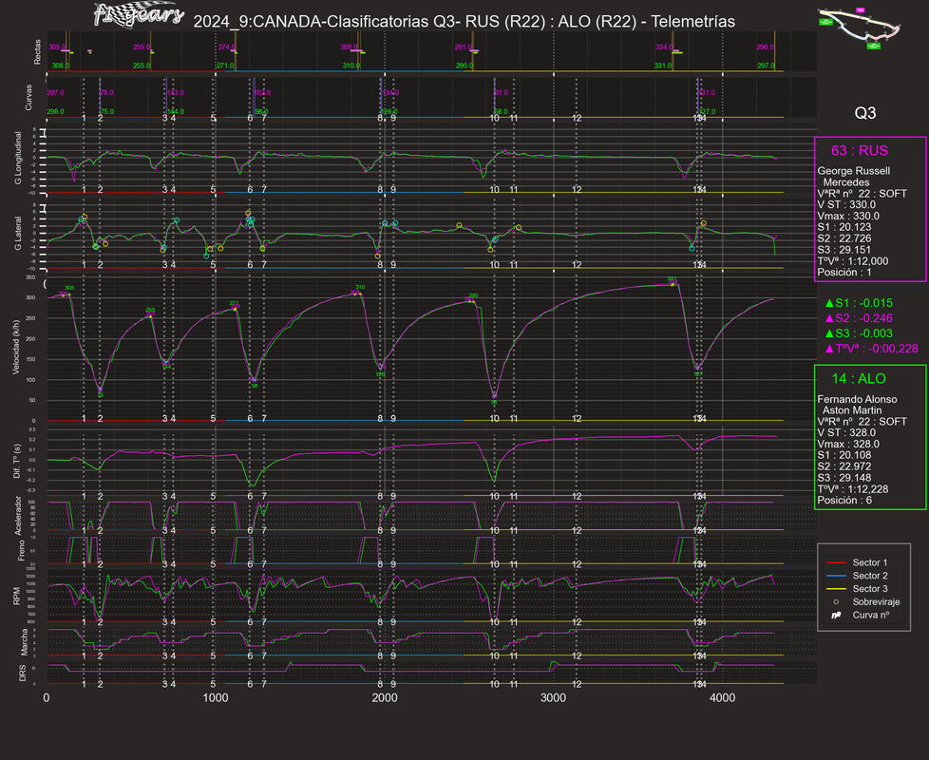Click the '1000' distance tick label
This screenshot has height=760, width=929.
pos(216,698)
